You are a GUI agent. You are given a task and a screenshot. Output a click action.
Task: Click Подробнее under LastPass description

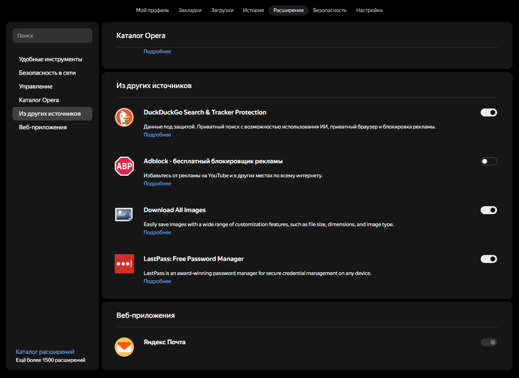(157, 281)
